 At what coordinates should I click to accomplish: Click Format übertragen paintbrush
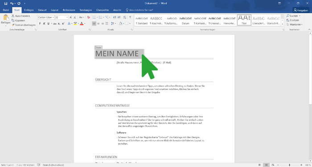13,25
